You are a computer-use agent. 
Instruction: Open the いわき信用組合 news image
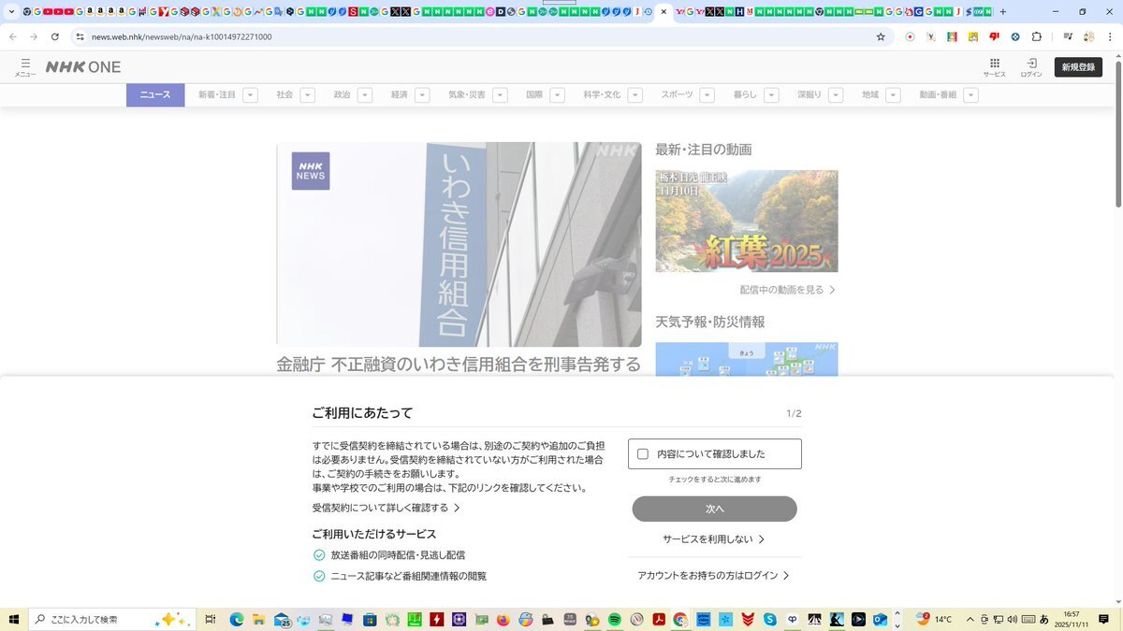coord(459,245)
